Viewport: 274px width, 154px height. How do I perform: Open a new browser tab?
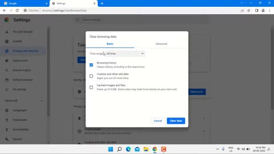[102, 3]
